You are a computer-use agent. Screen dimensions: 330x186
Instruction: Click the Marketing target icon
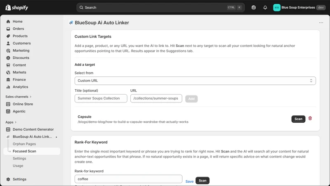[x=8, y=50]
